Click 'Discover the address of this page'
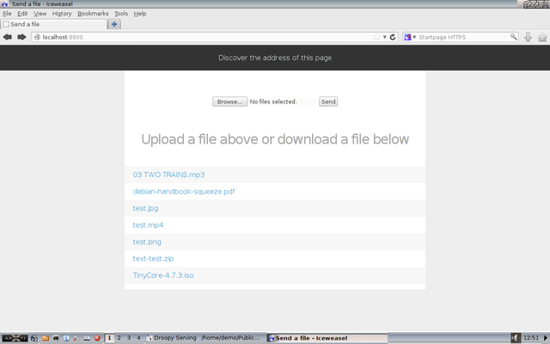 (275, 58)
